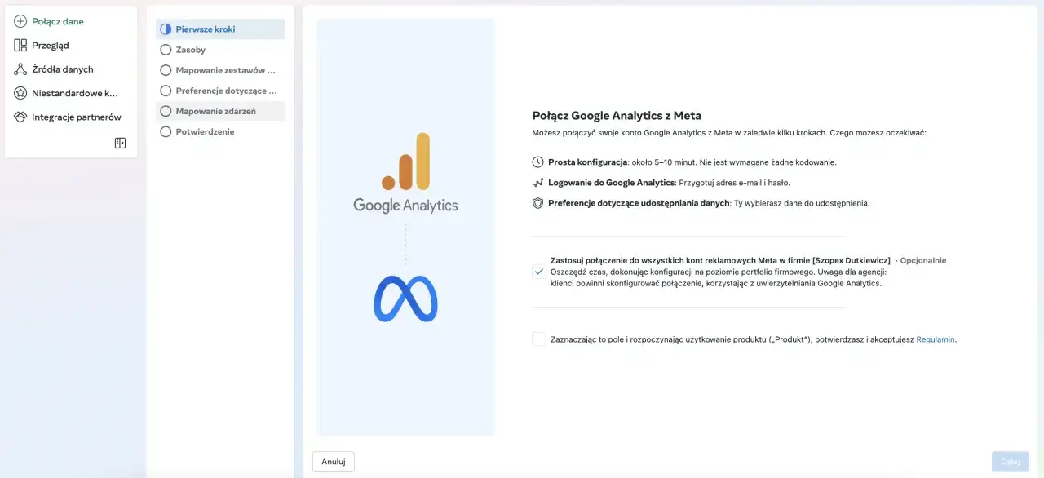Open the Połącz dane plus icon

(20, 21)
